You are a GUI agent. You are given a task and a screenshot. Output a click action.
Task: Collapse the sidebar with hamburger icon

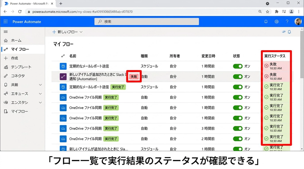click(x=6, y=32)
